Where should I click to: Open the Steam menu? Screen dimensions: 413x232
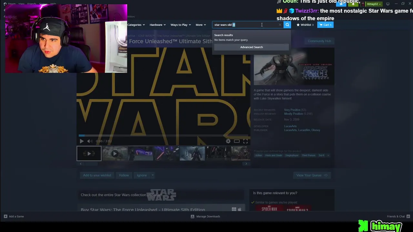(12, 4)
